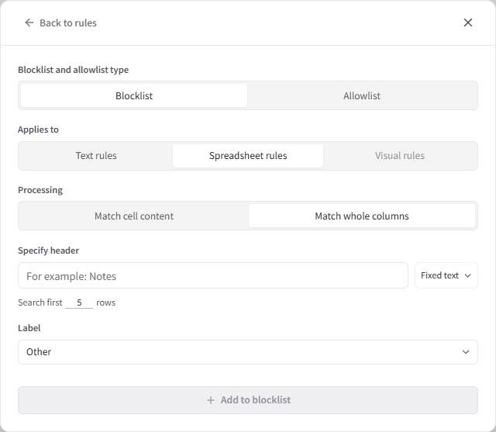Viewport: 496px width, 432px height.
Task: Expand the Label dropdown showing Other
Action: pos(248,352)
